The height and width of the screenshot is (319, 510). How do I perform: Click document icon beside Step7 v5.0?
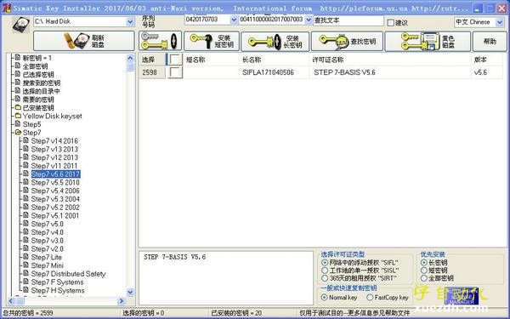pos(25,224)
